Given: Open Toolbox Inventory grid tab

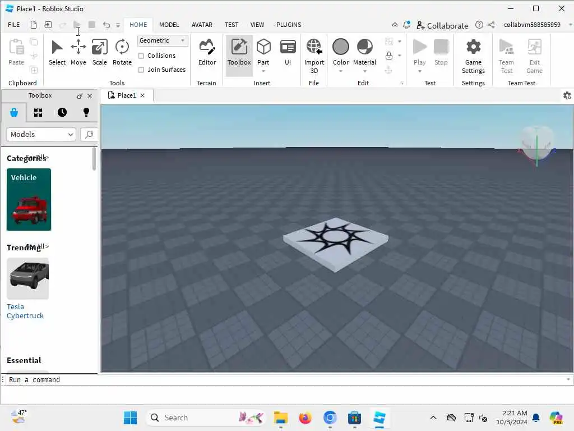Looking at the screenshot, I should click(x=38, y=112).
